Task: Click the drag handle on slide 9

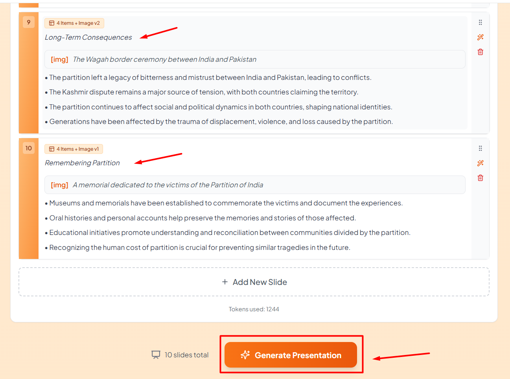Action: pos(480,22)
